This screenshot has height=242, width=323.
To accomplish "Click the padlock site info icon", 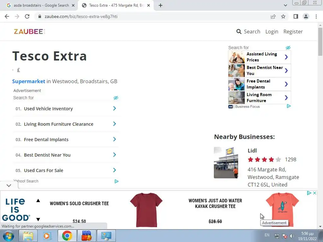I will pyautogui.click(x=40, y=16).
